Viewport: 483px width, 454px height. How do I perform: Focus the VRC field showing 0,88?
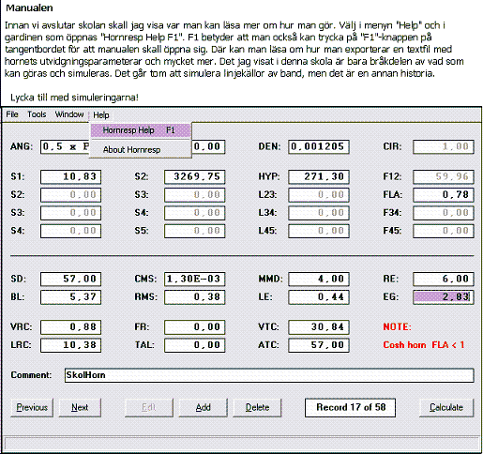[x=70, y=327]
